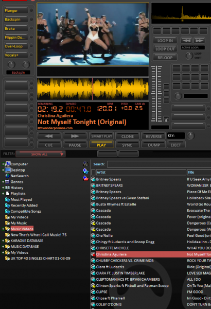Expand the History tree node

tap(3, 187)
